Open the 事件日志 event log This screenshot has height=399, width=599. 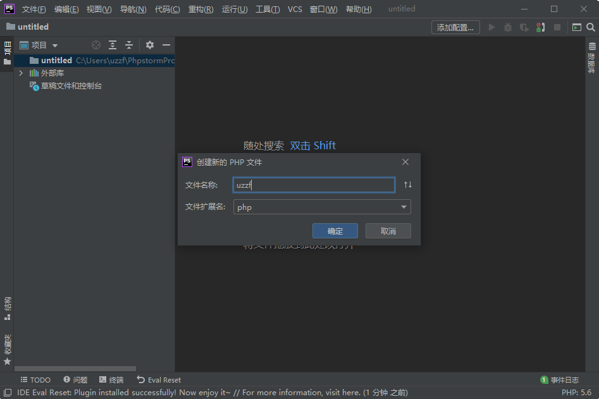pos(560,379)
